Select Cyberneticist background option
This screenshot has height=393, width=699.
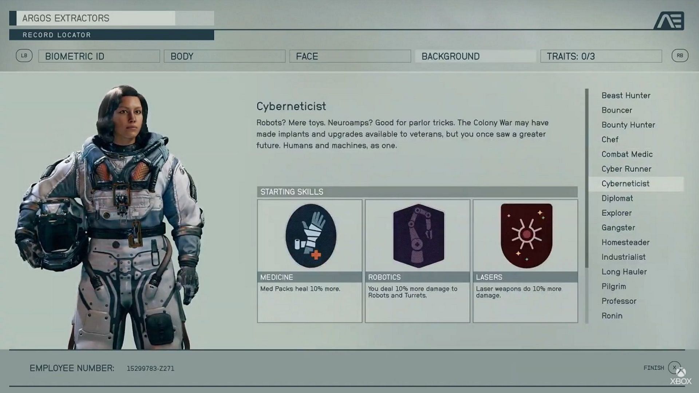click(x=625, y=183)
